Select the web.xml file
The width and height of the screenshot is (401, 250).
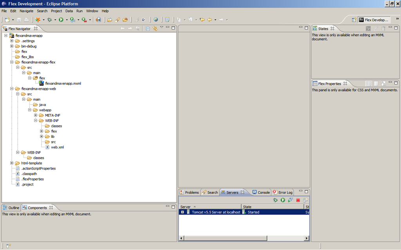coord(58,147)
